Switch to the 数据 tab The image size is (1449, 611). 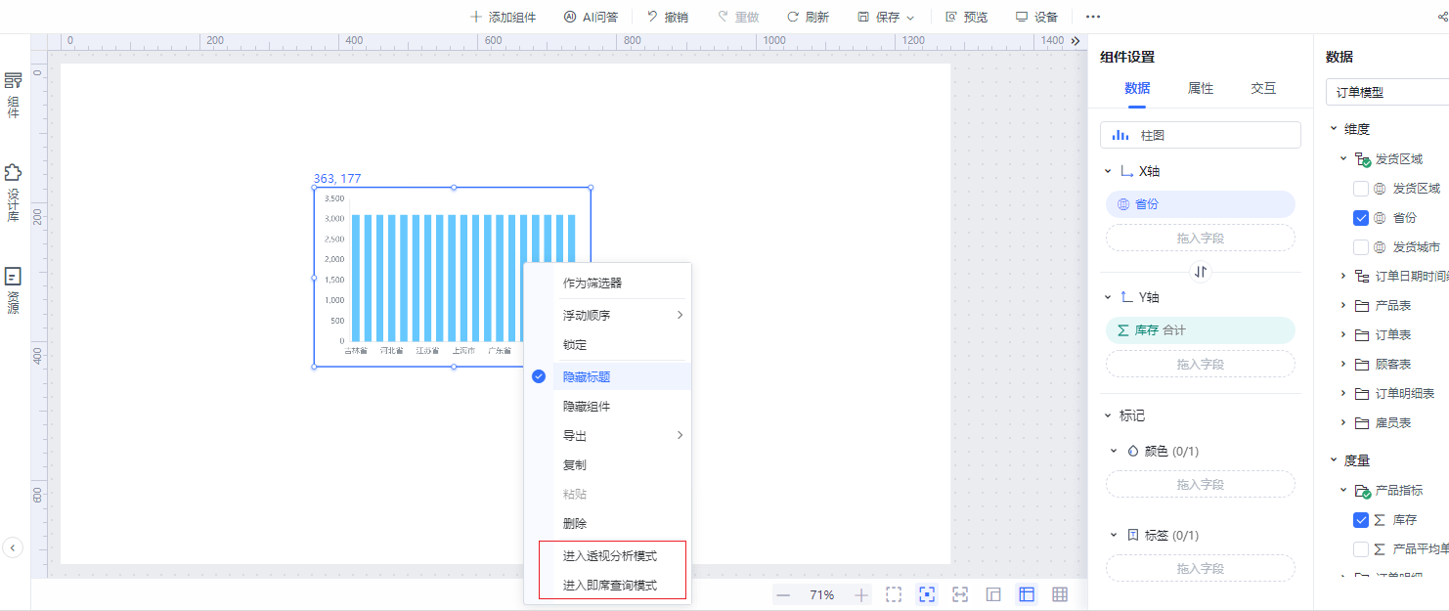pos(1137,88)
